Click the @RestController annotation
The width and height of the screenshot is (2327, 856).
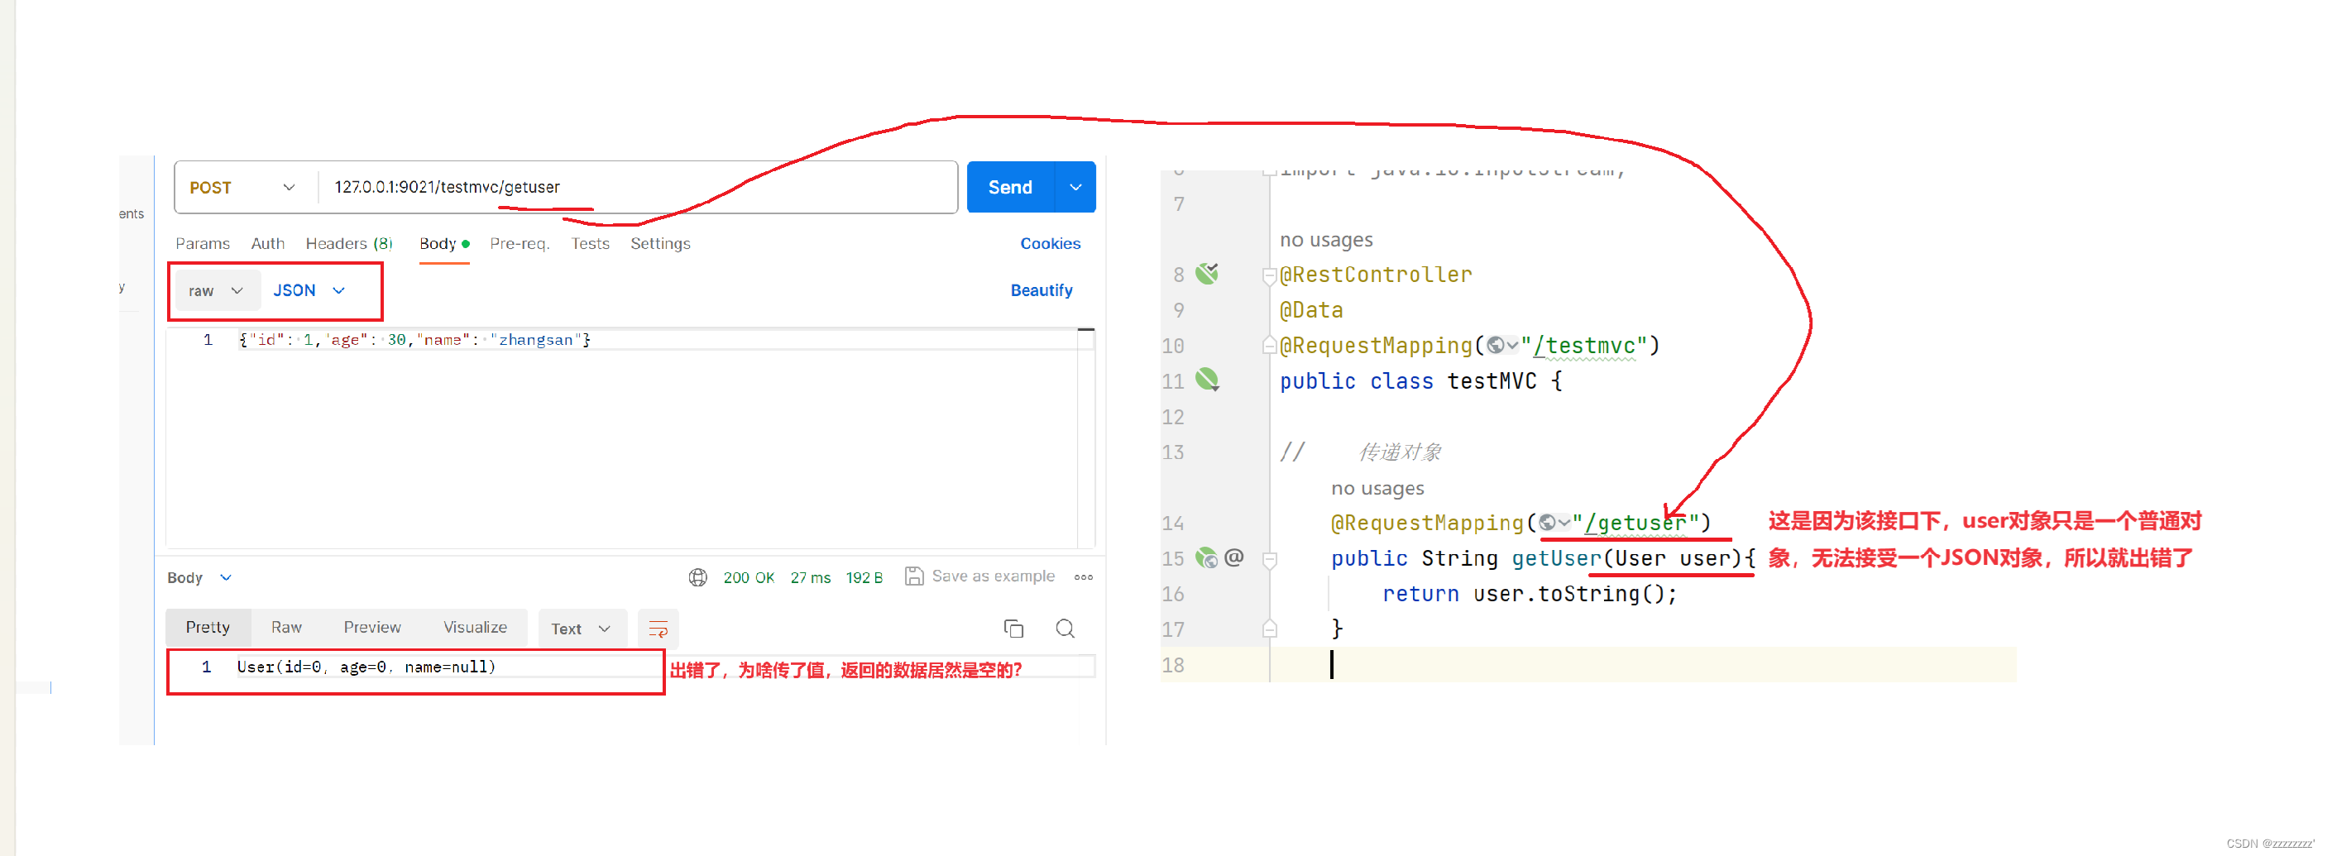[x=1376, y=275]
